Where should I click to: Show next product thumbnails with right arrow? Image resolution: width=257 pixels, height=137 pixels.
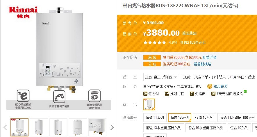[x=112, y=127]
